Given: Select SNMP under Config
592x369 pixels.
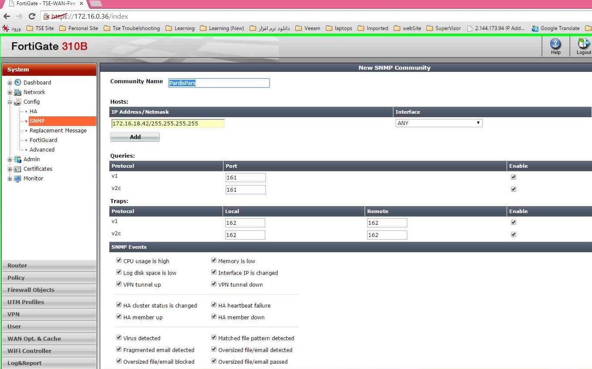Looking at the screenshot, I should (37, 121).
